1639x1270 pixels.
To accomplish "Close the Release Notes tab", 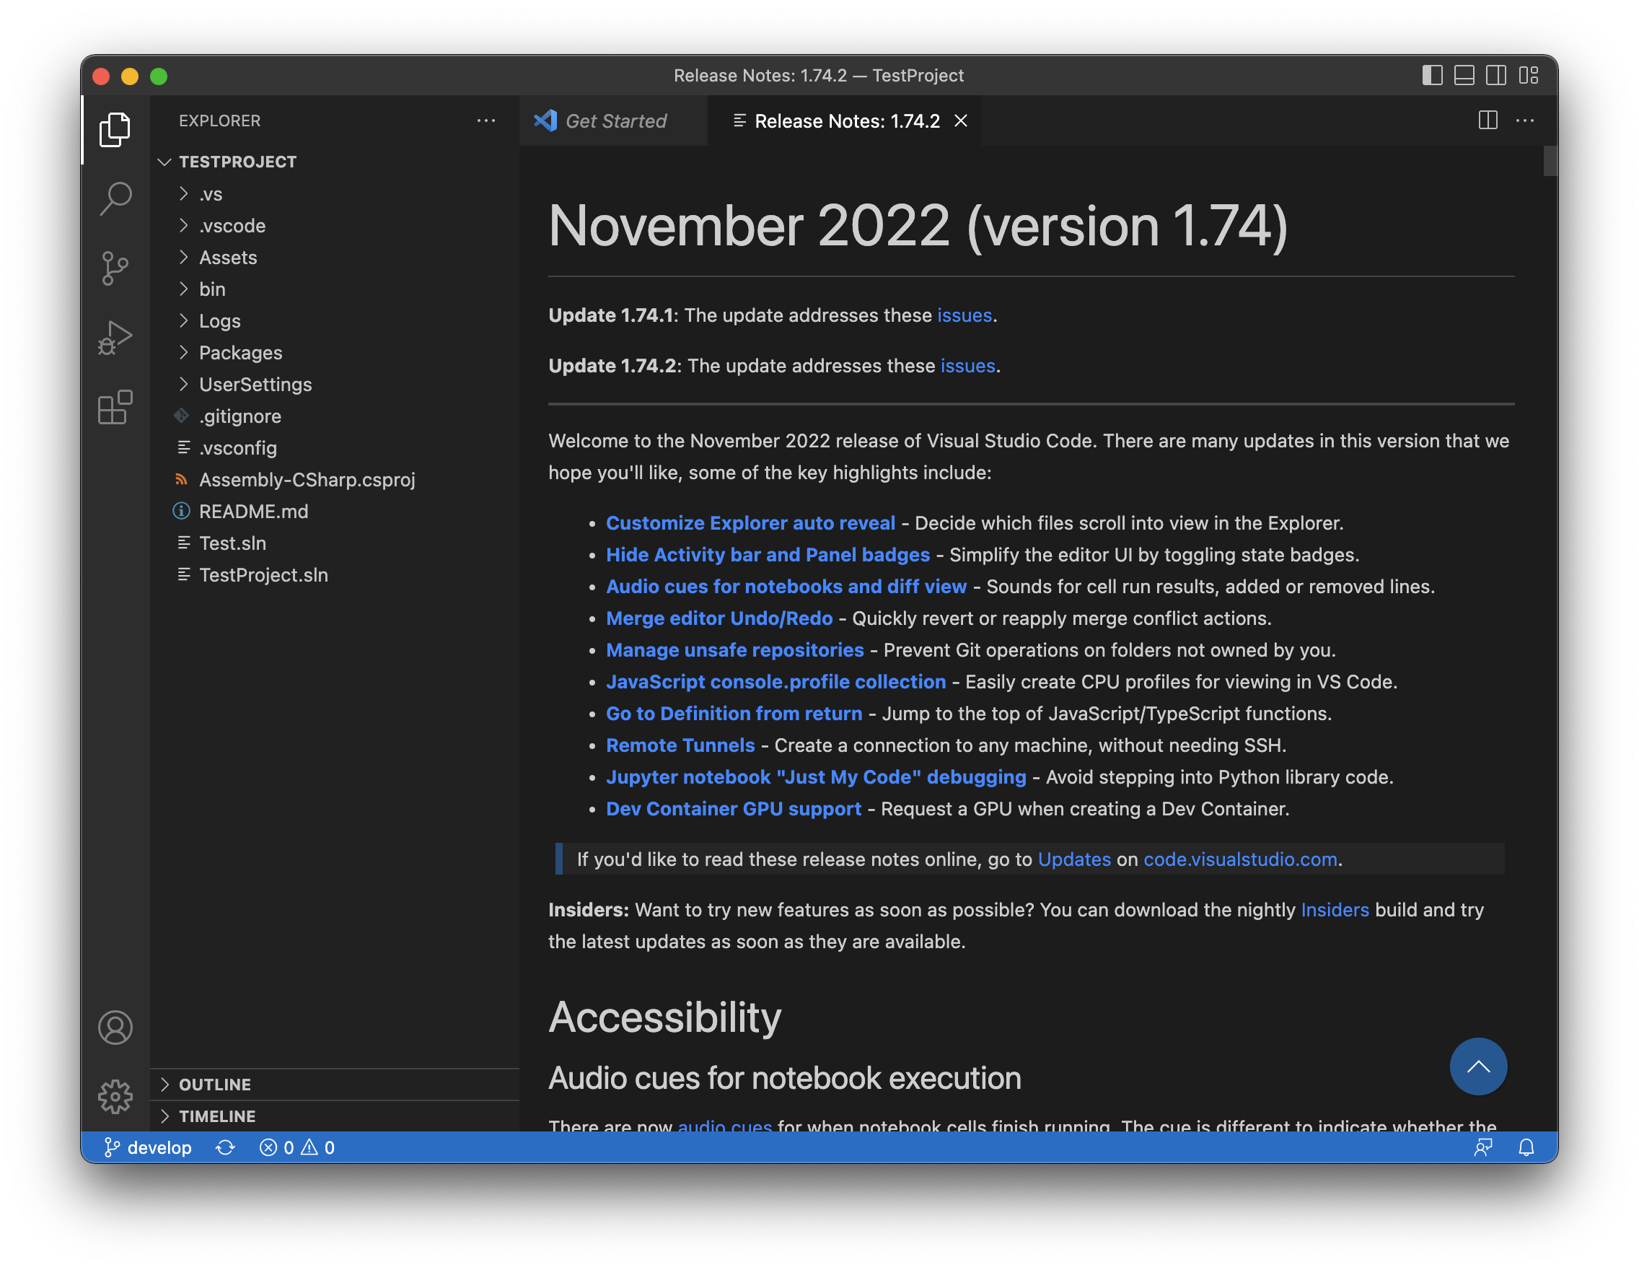I will (960, 121).
